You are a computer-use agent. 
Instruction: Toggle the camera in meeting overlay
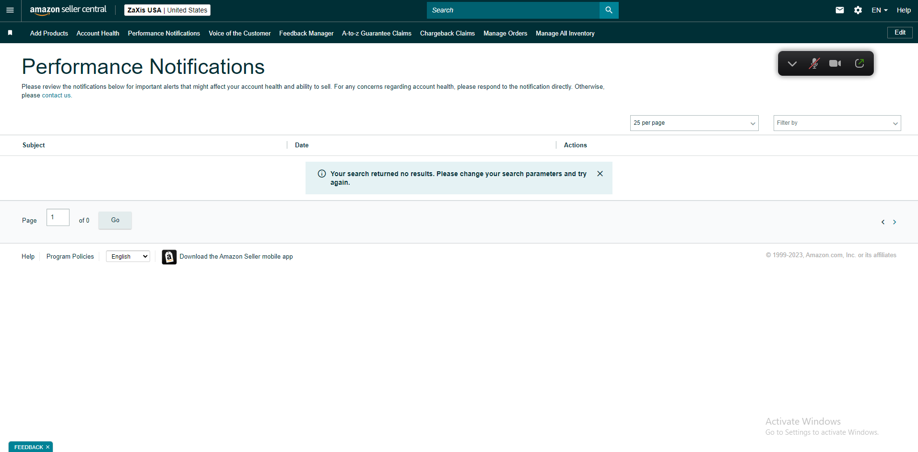(x=835, y=63)
